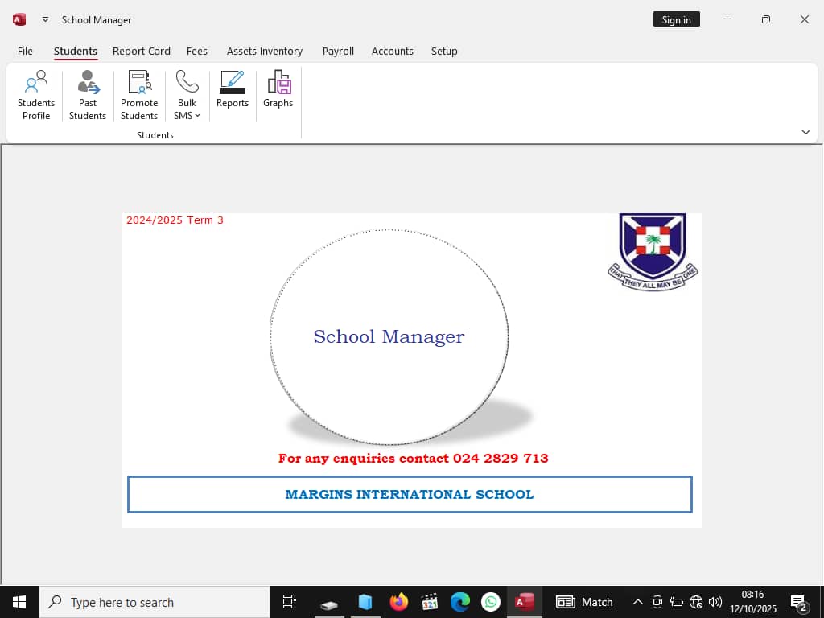Open the Students Profile icon
Image resolution: width=824 pixels, height=618 pixels.
click(36, 95)
